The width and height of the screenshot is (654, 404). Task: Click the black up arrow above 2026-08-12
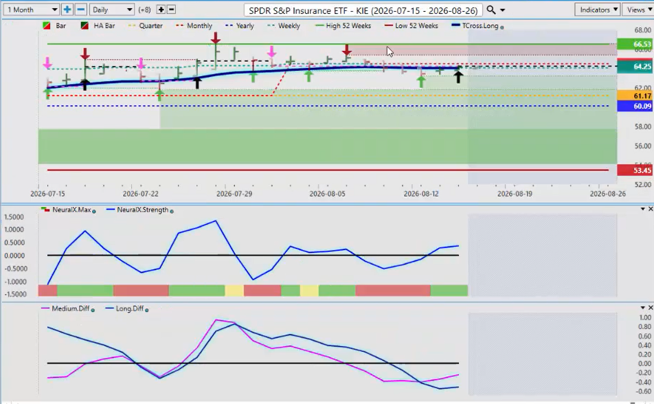tap(458, 77)
